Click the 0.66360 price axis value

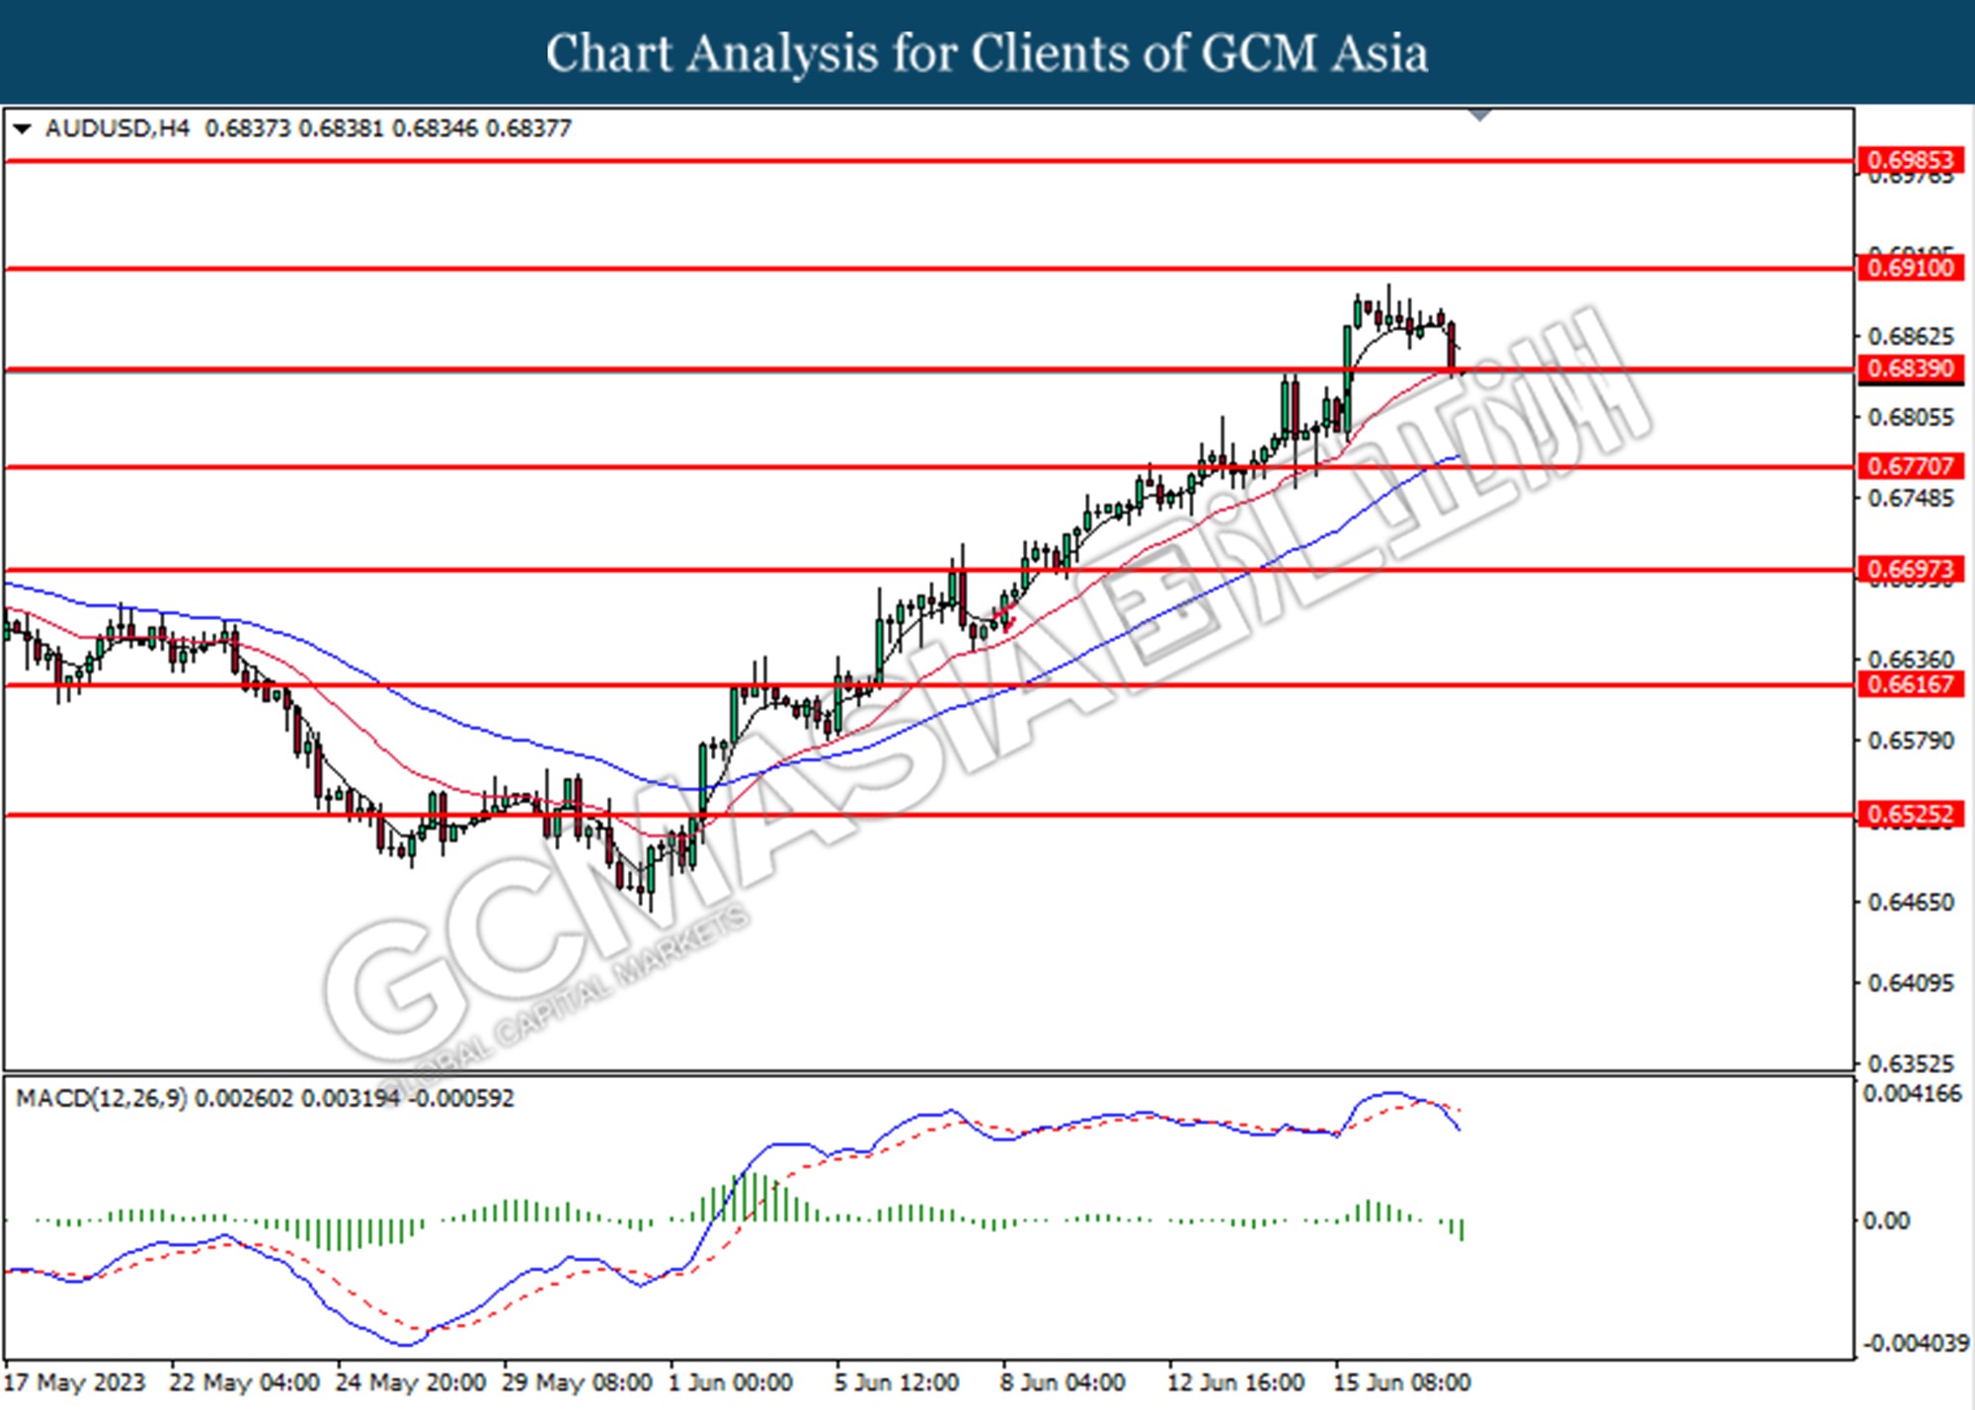pyautogui.click(x=1911, y=659)
